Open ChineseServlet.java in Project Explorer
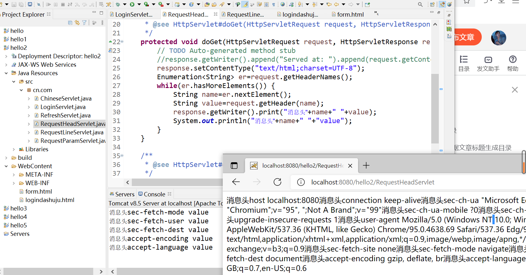The height and width of the screenshot is (275, 526). [66, 98]
